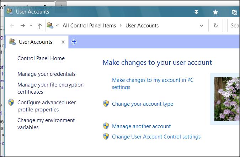Select the User Accounts tab

tap(37, 42)
